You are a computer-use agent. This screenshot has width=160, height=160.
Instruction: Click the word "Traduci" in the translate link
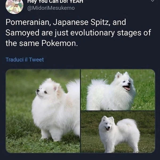[x=14, y=59]
